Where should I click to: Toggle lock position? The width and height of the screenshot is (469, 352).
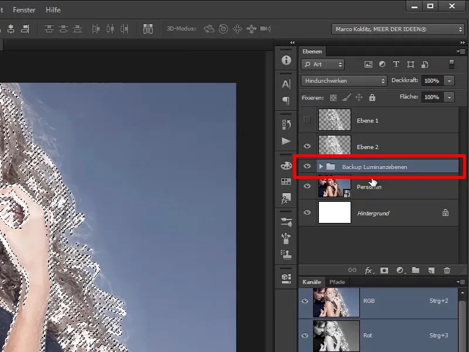(359, 97)
